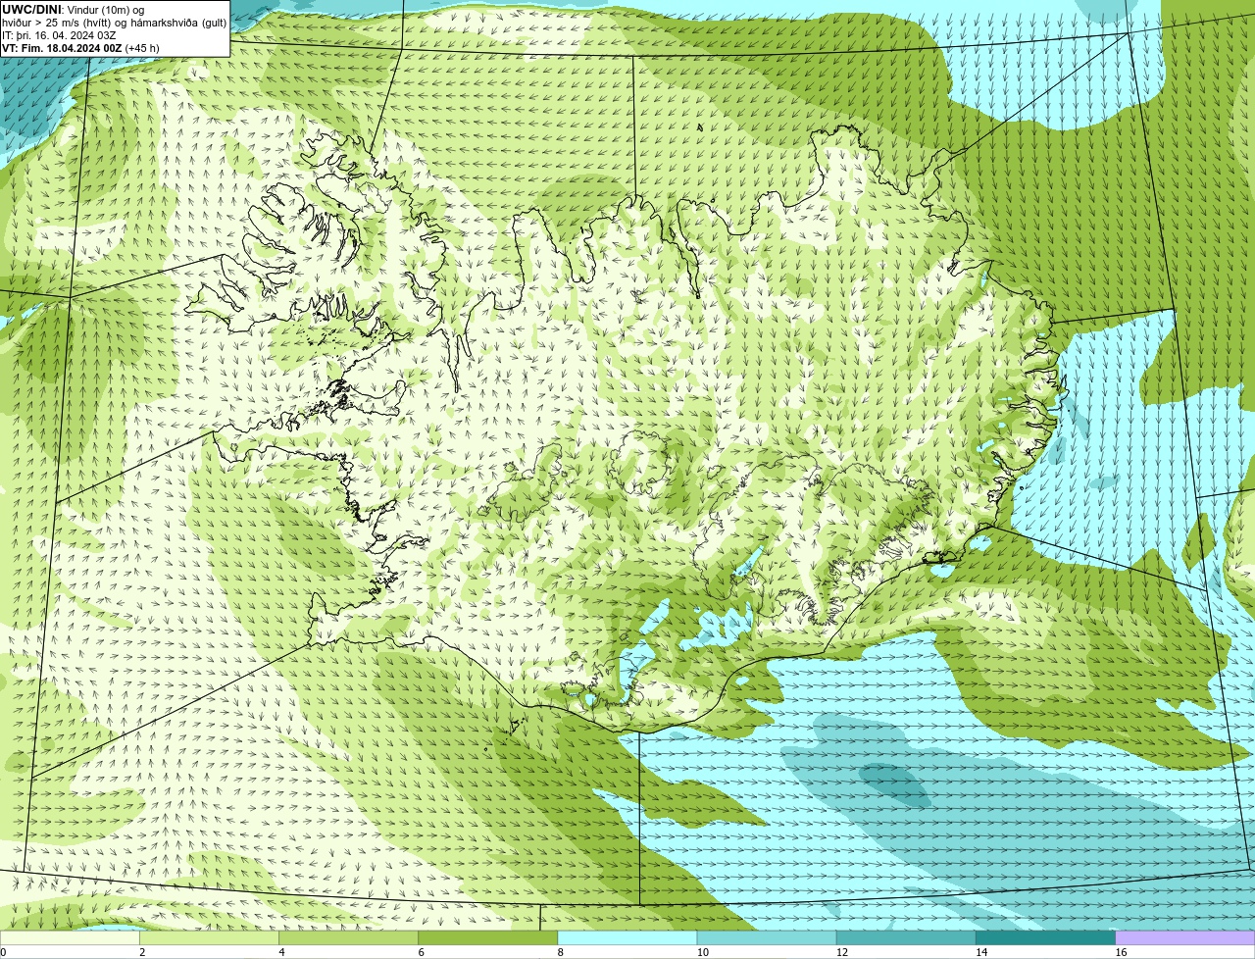Click the pale yellow 0–2 legend swatch
This screenshot has width=1255, height=959.
pos(71,938)
